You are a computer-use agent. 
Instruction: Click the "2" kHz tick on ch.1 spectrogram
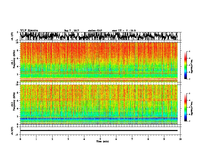(18, 74)
